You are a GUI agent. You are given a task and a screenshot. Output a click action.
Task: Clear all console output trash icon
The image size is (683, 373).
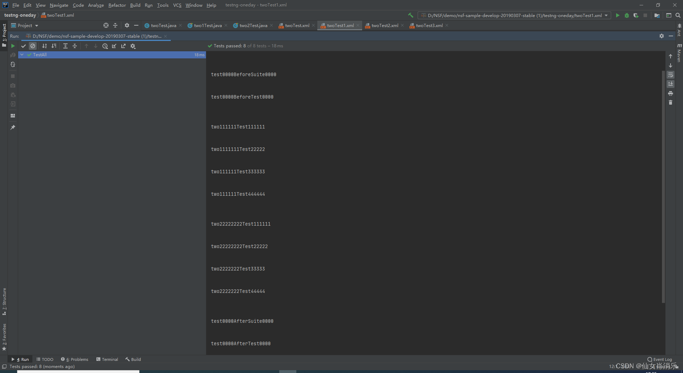tap(671, 103)
